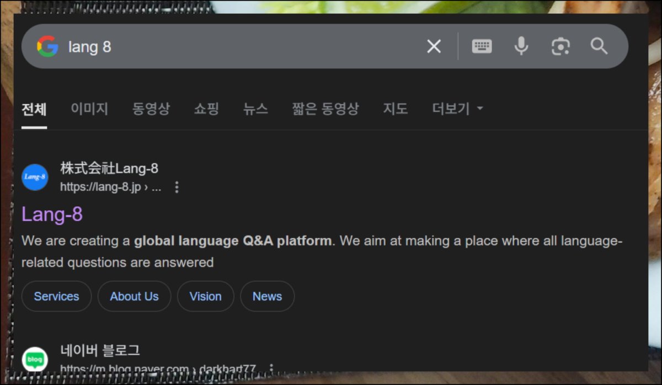Expand the 더보기 dropdown
This screenshot has height=385, width=662.
457,109
